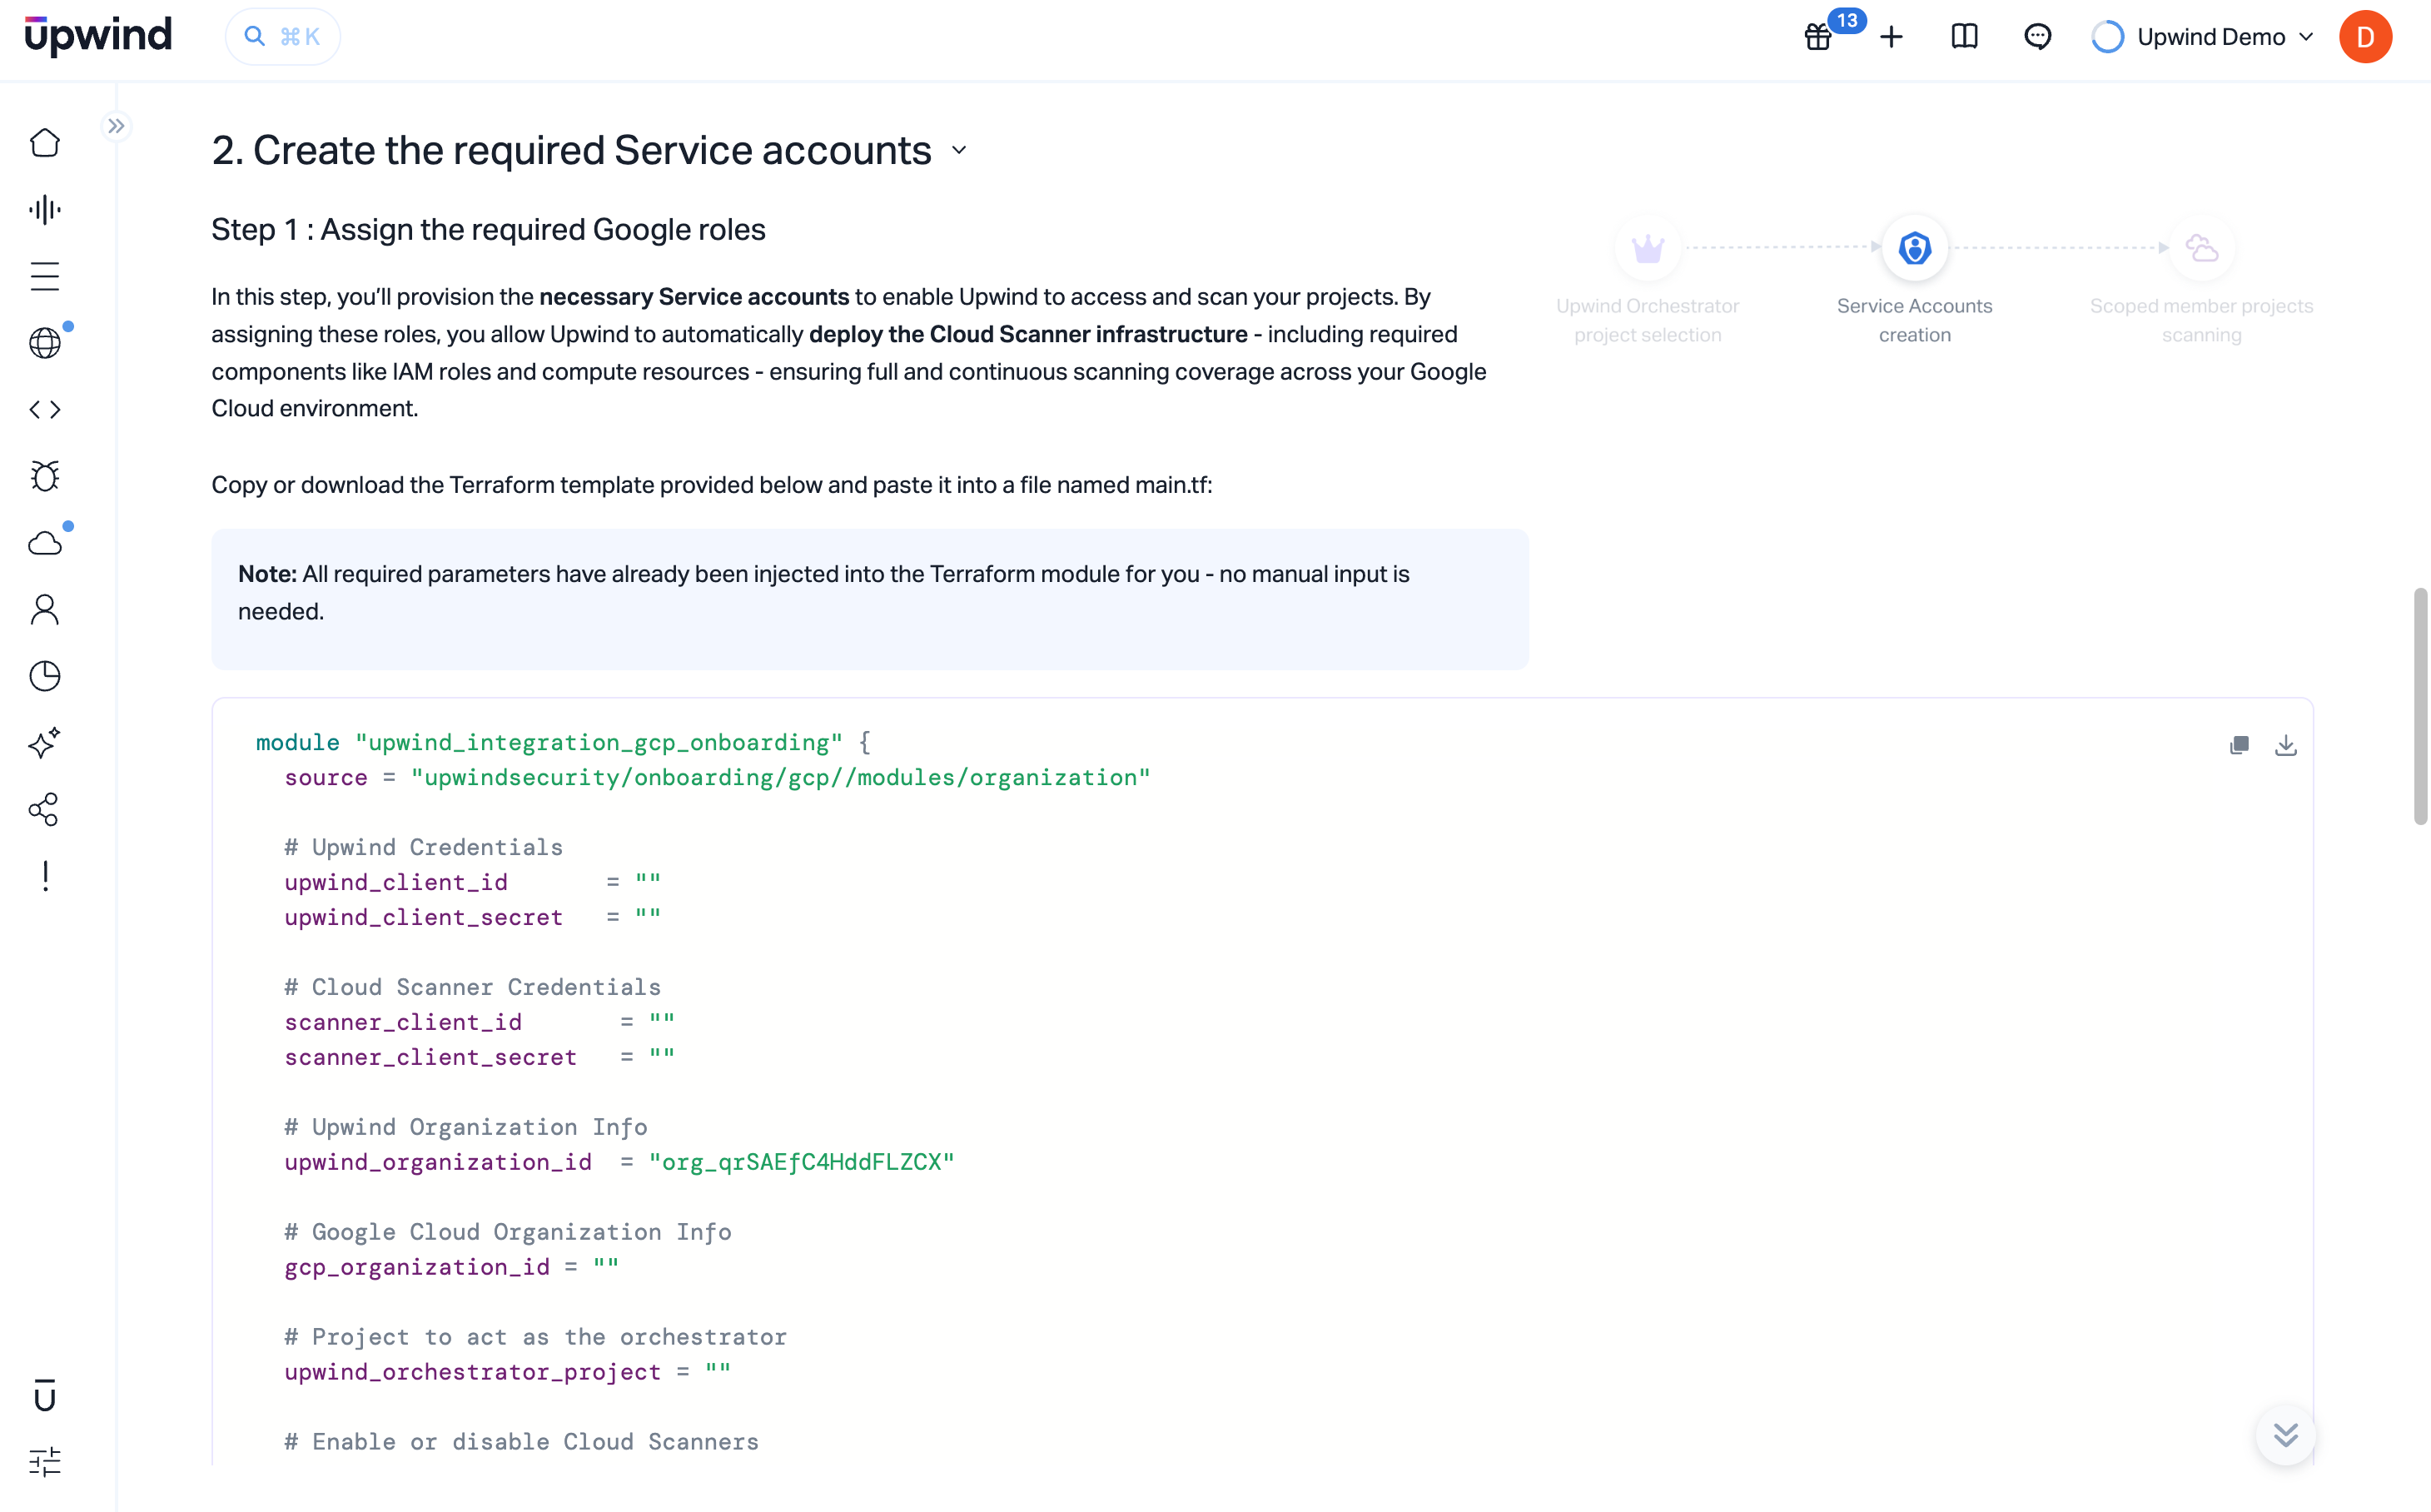
Task: Open the exclamation alerts sidebar icon
Action: (45, 876)
